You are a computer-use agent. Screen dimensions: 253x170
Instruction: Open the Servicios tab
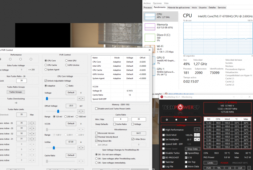(x=222, y=7)
